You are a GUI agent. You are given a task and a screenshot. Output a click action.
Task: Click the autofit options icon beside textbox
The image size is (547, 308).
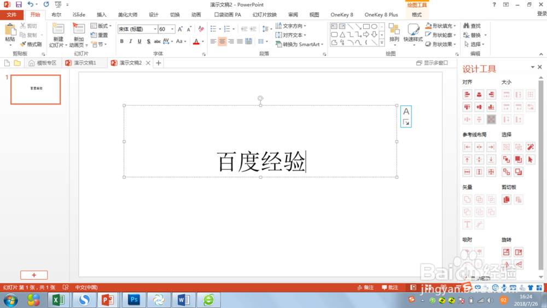[406, 117]
